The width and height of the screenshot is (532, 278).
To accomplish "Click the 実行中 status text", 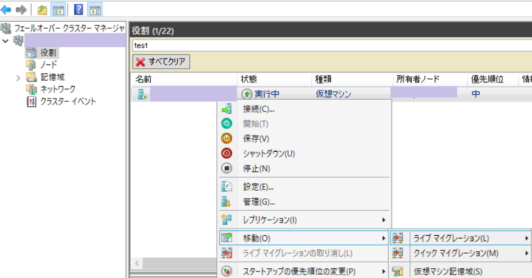I will click(x=267, y=94).
